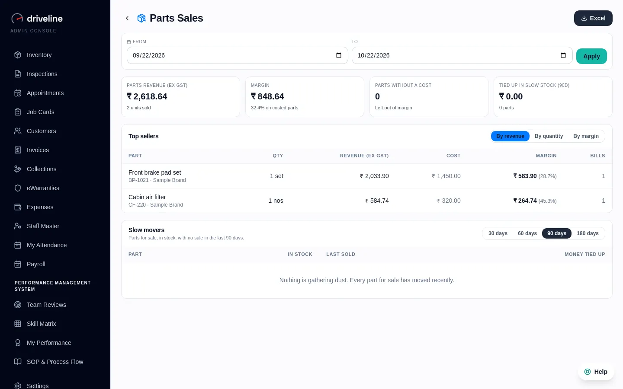Click the Margin card value 848.64

pyautogui.click(x=267, y=96)
